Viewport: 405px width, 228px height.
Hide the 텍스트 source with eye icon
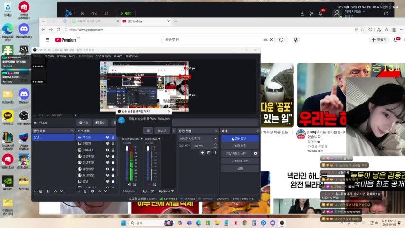108,137
